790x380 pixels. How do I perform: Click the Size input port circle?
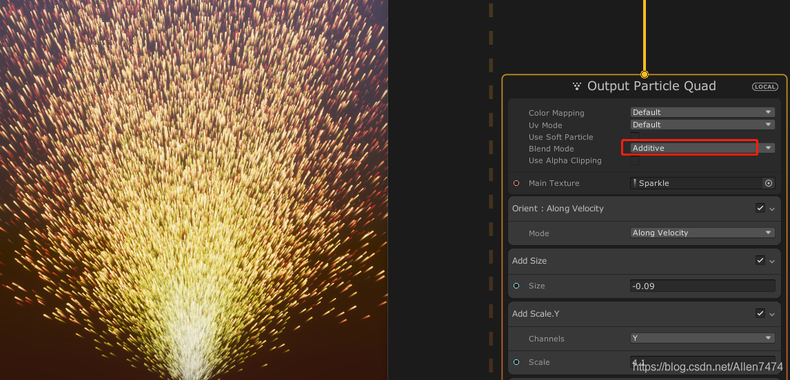(x=516, y=286)
